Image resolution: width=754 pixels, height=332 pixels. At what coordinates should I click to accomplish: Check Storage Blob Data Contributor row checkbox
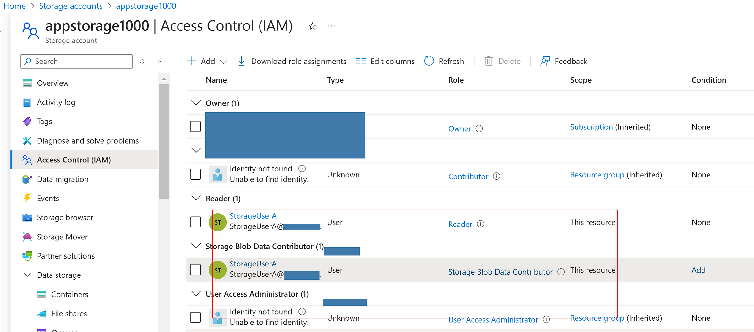(x=195, y=269)
